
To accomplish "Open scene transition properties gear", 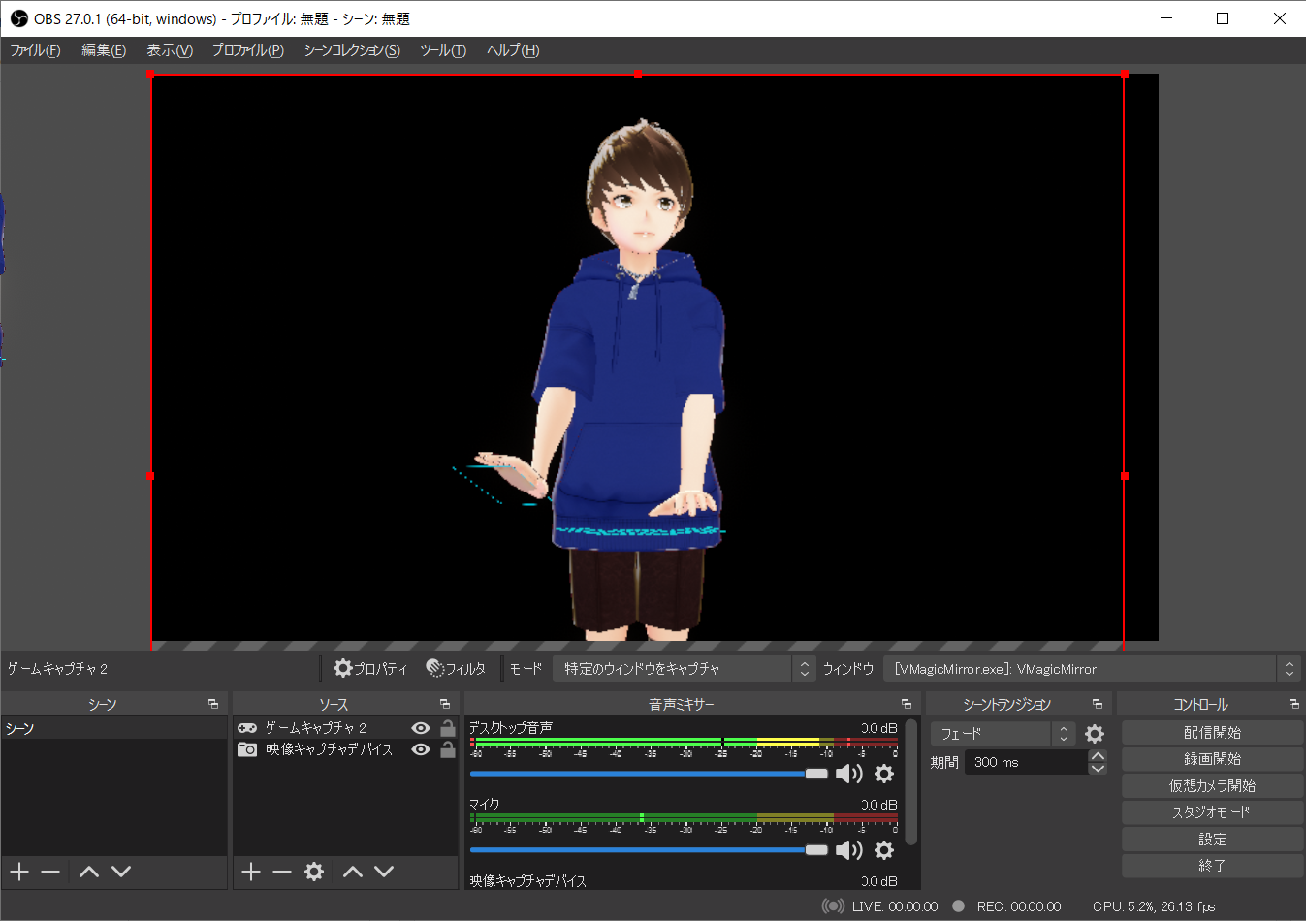I will [1095, 734].
